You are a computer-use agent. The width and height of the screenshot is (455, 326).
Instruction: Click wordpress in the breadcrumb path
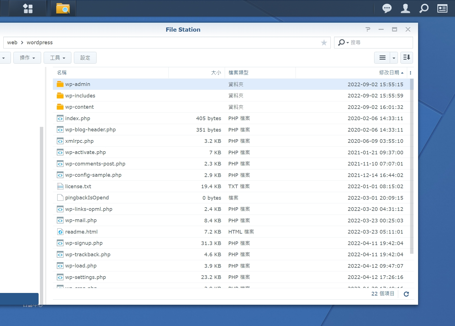(40, 43)
